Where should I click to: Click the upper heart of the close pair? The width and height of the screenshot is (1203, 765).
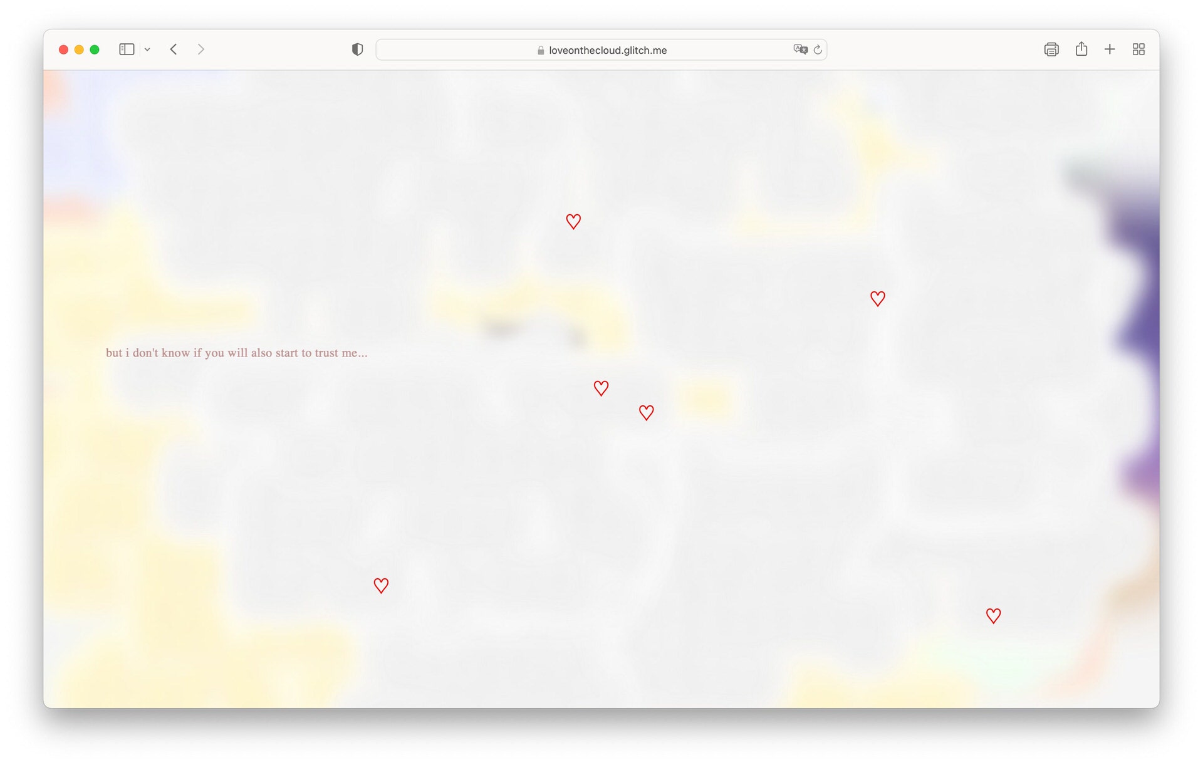(601, 388)
